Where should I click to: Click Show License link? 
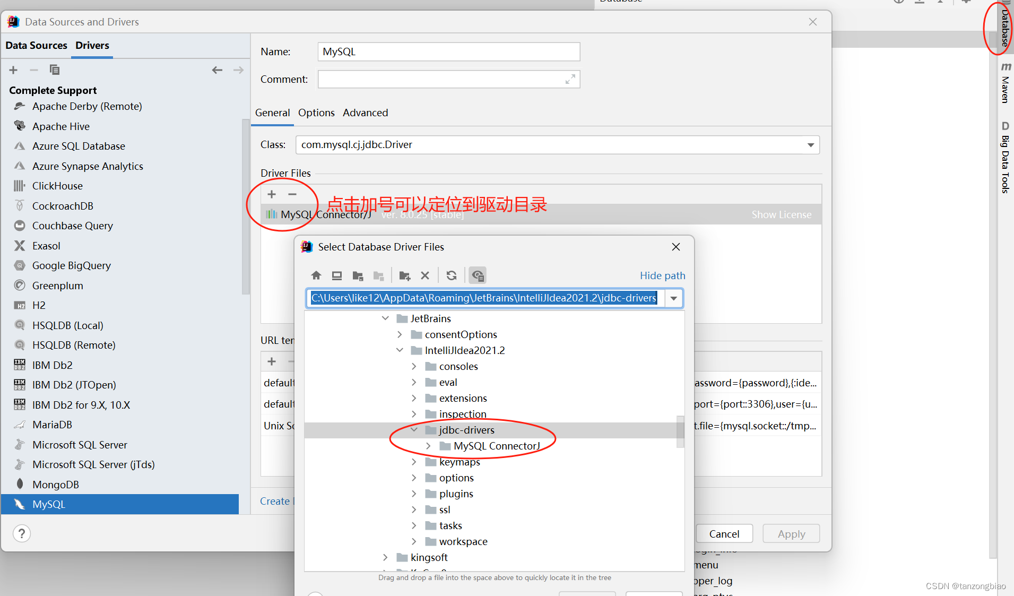(x=781, y=214)
